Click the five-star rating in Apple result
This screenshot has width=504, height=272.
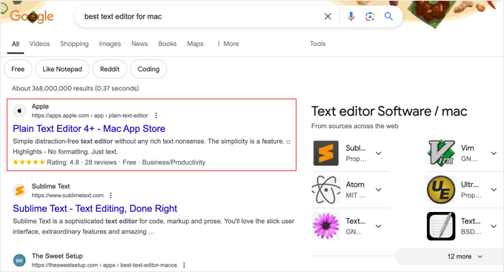coord(29,162)
